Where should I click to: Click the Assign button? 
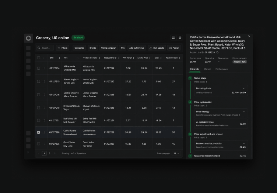point(174,48)
